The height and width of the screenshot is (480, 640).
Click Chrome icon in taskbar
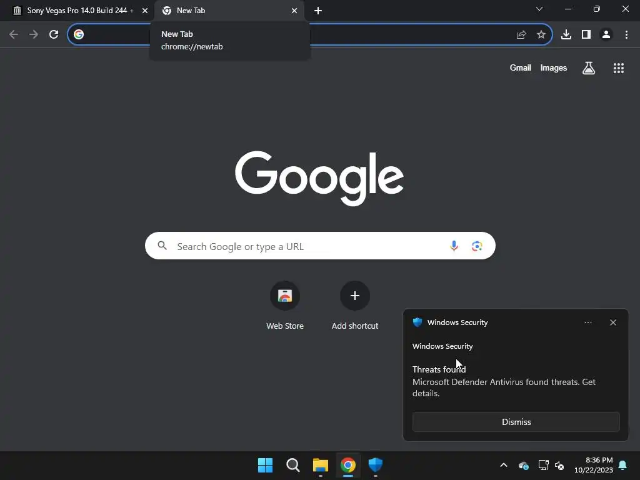coord(347,465)
